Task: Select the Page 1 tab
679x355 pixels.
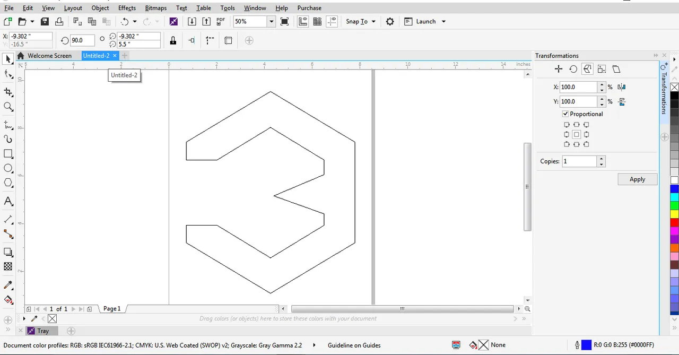Action: point(112,308)
